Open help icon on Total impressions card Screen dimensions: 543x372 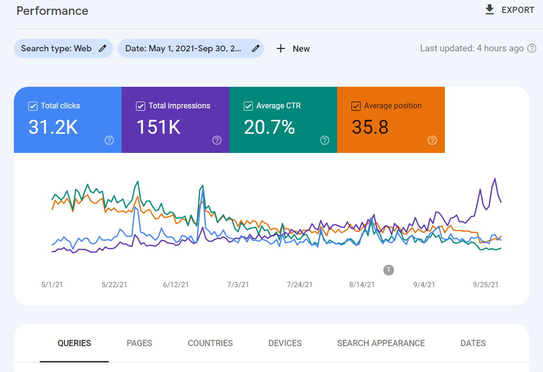pos(217,140)
